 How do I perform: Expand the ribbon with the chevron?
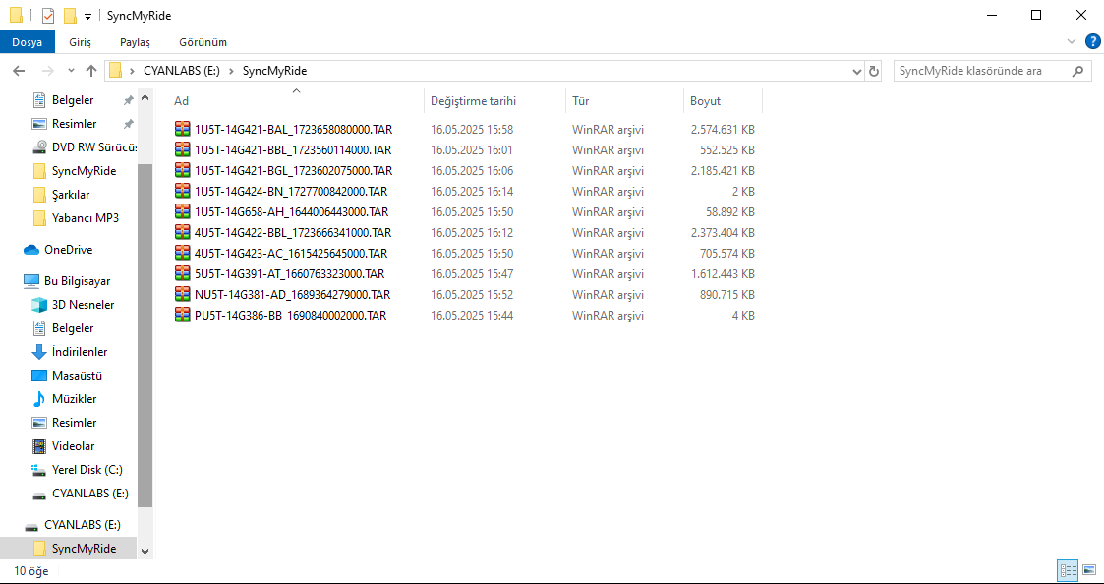1072,42
